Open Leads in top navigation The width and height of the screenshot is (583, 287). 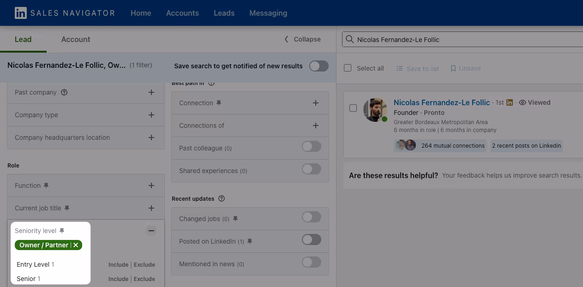click(224, 13)
